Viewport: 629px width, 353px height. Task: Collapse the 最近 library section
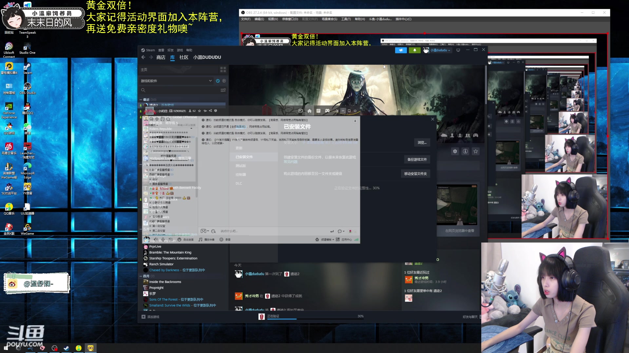coord(141,100)
